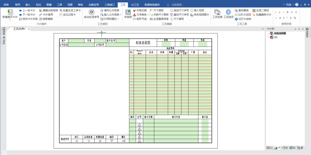
Task: Switch to the 数据转换插件 ribbon tab
Action: 152,4
